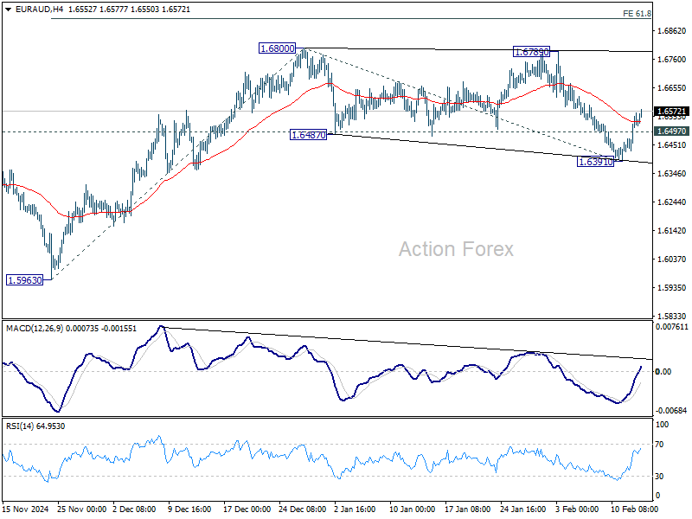Click the 9 Dec 16:00 time label

click(189, 509)
